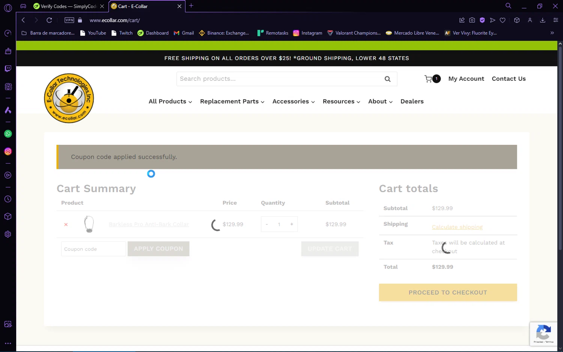Open the Twitch bookmark
This screenshot has height=352, width=563.
[x=122, y=33]
